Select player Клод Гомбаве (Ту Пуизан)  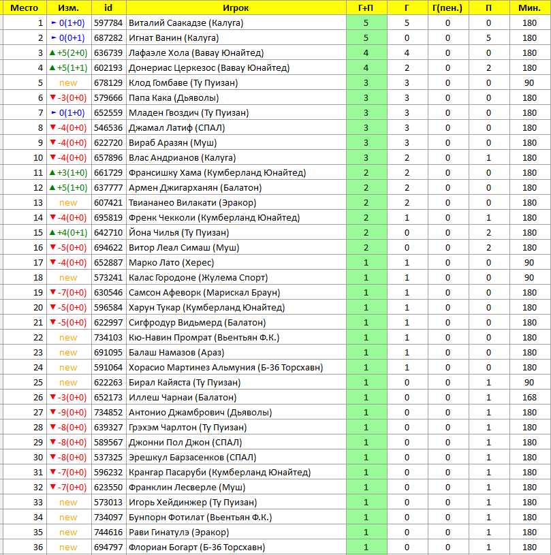tap(183, 83)
